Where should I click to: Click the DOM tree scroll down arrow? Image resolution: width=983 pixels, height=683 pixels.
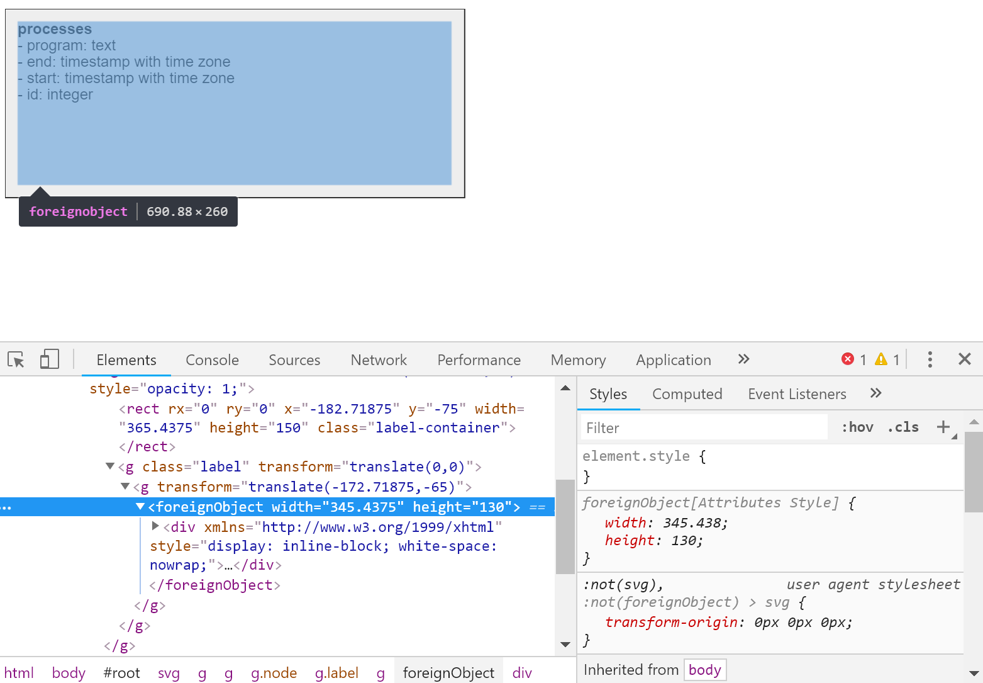pos(565,645)
